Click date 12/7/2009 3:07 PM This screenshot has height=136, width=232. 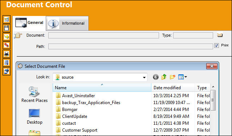point(171,130)
